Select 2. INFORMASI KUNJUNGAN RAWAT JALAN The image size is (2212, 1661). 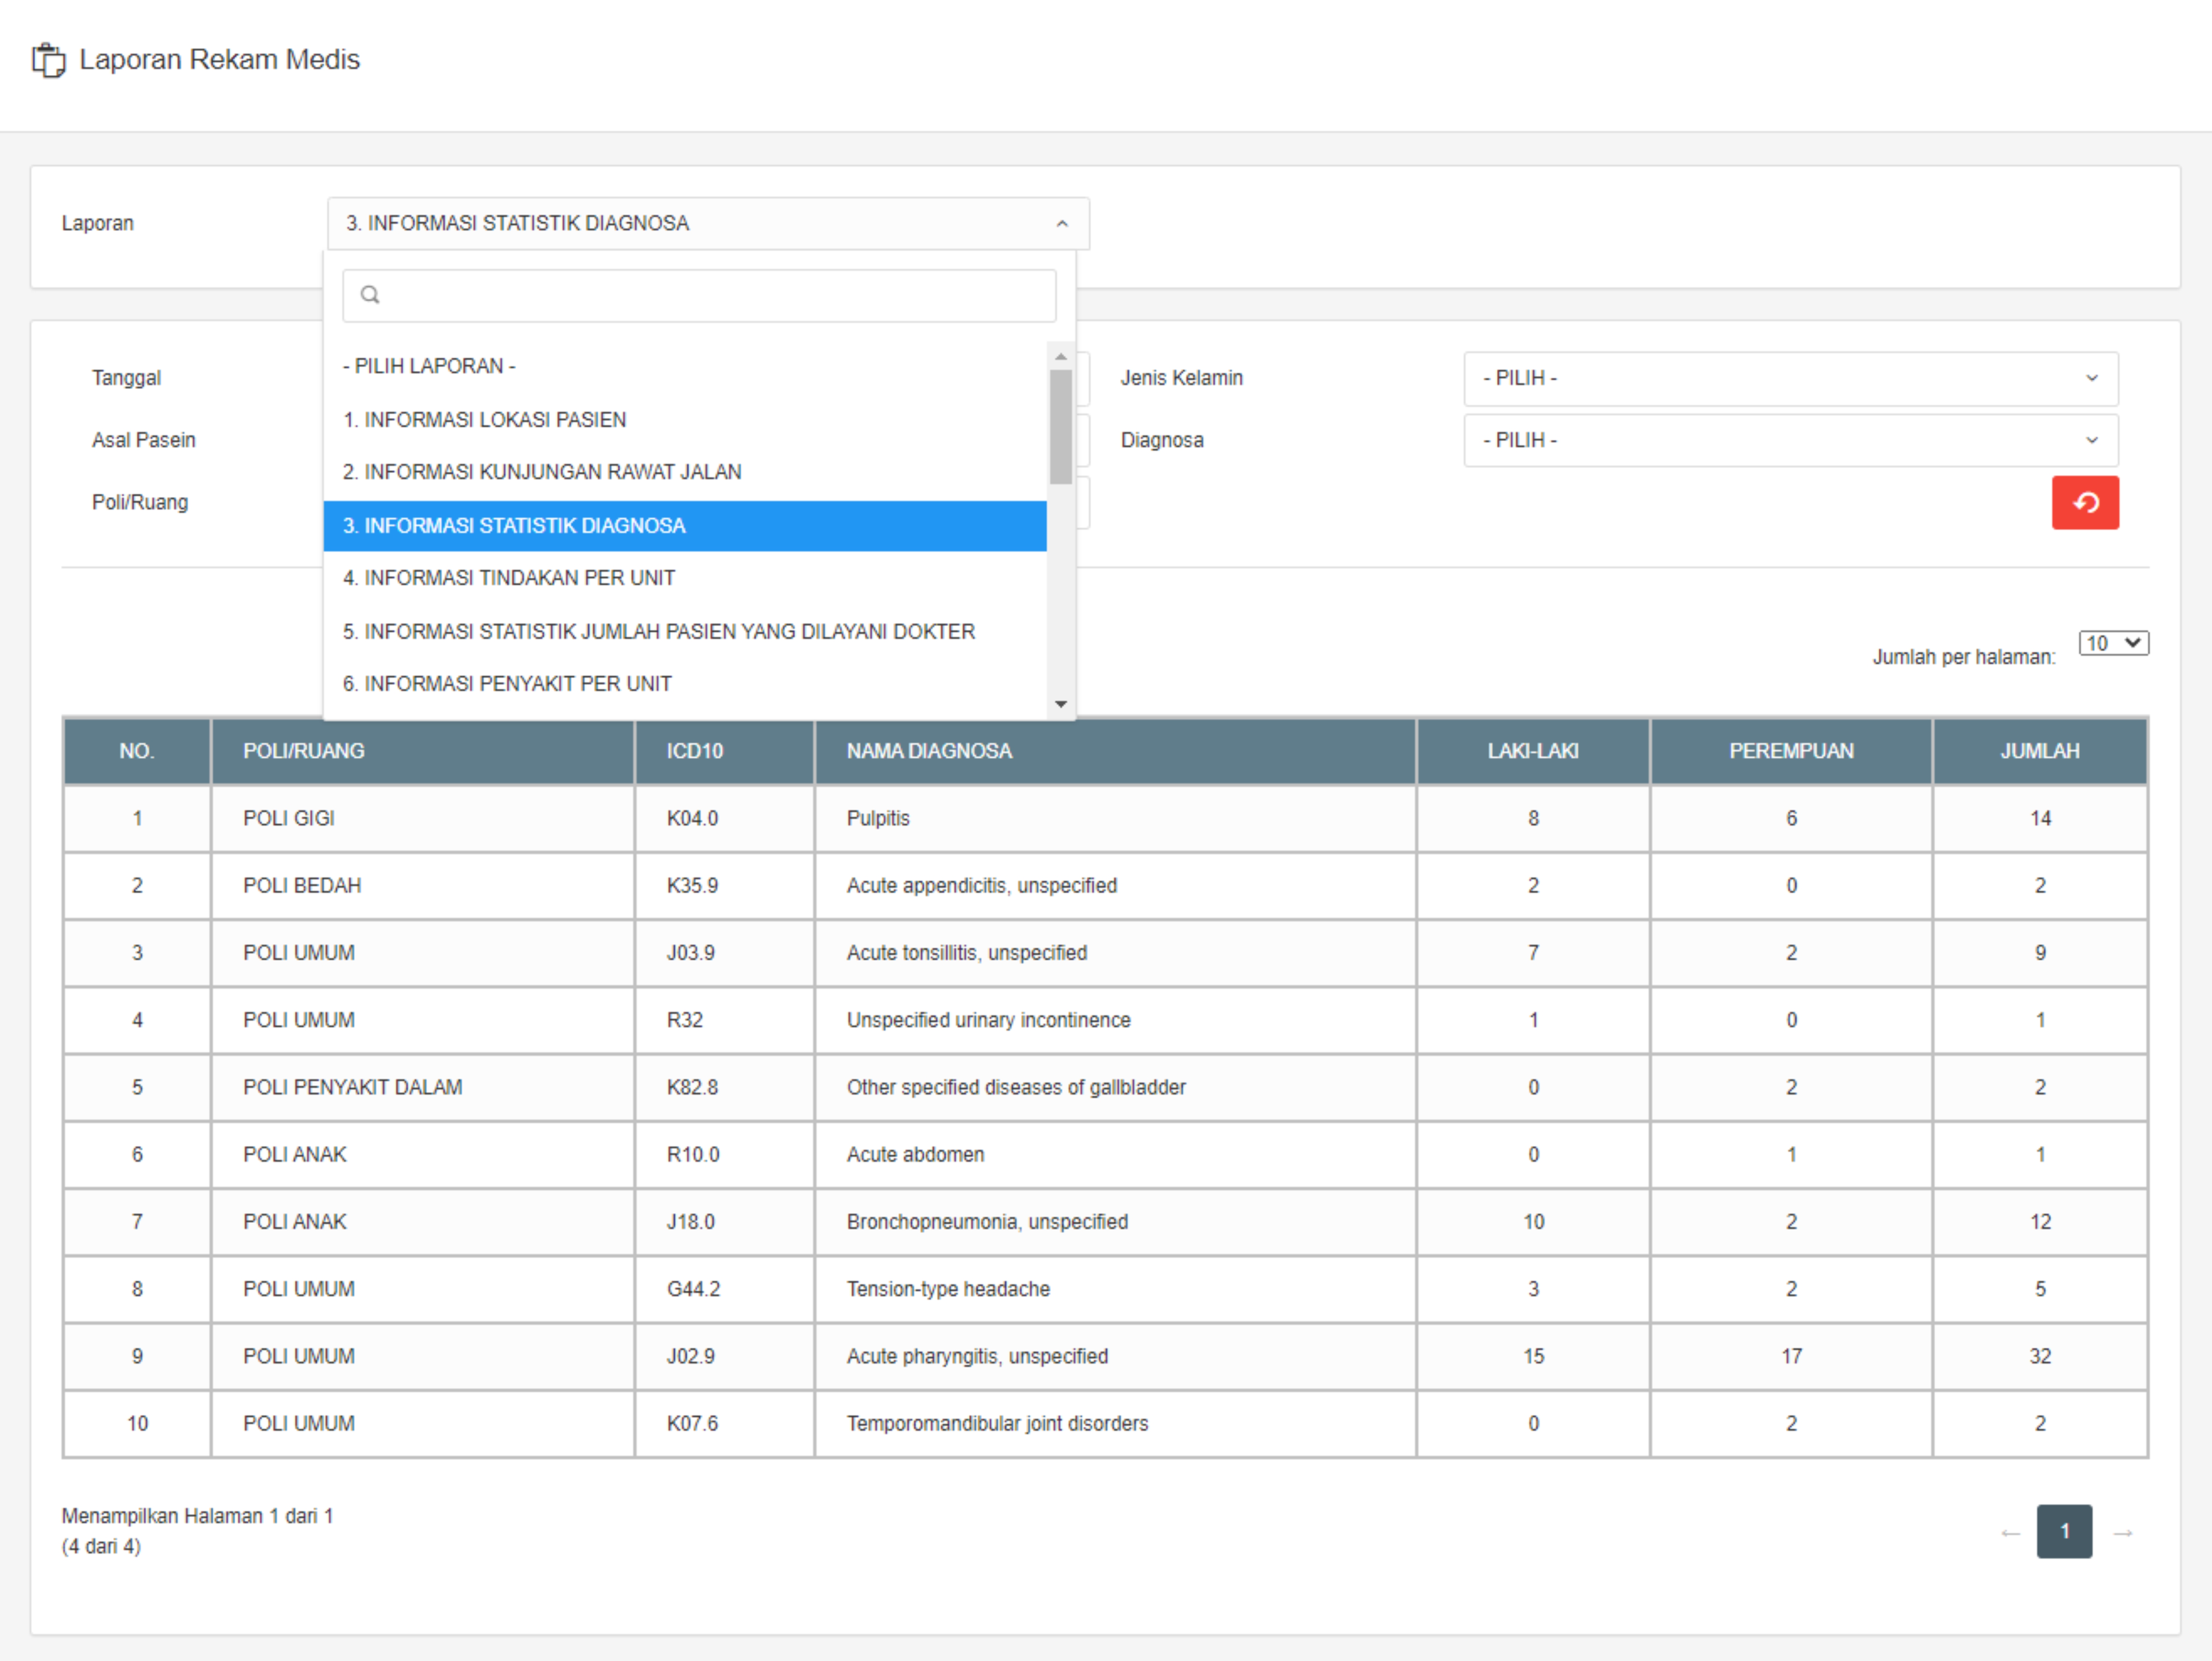click(542, 472)
